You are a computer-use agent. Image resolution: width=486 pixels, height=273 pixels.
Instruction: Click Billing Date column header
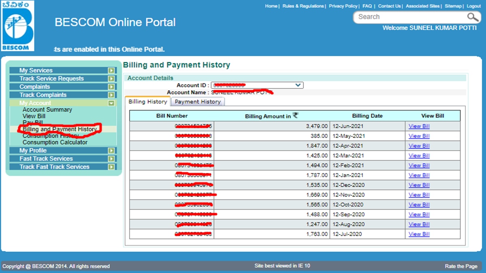tap(367, 116)
